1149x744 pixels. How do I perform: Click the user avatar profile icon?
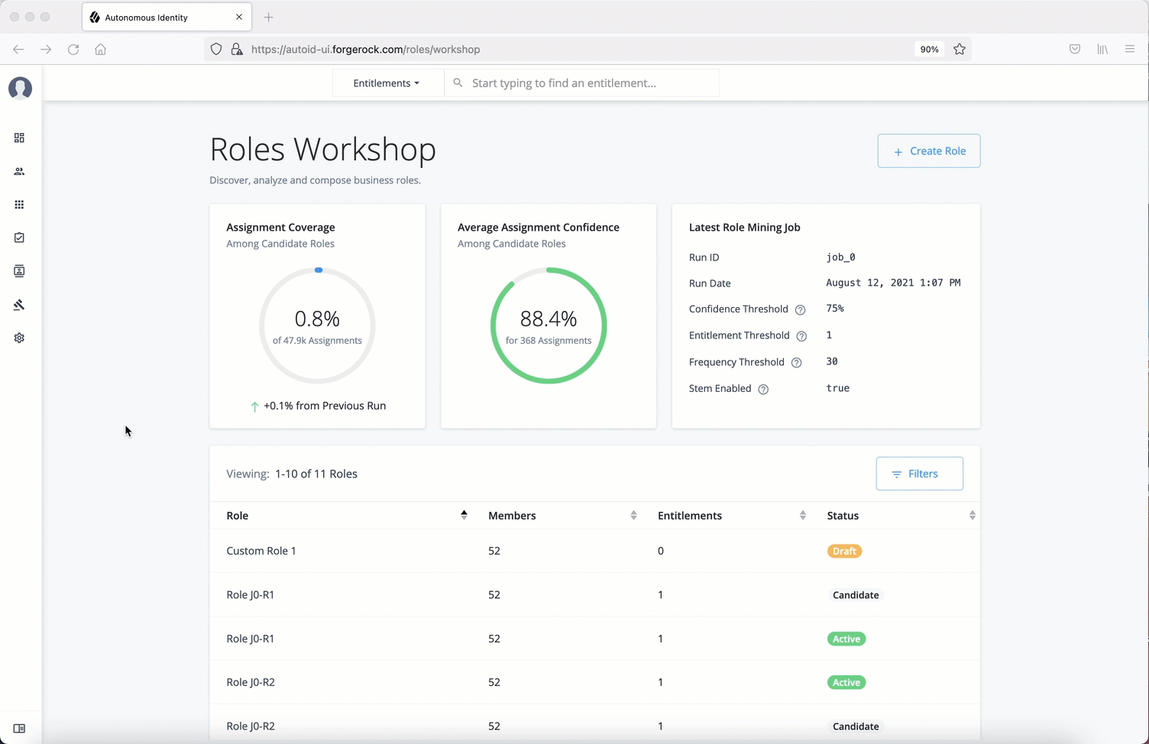20,88
